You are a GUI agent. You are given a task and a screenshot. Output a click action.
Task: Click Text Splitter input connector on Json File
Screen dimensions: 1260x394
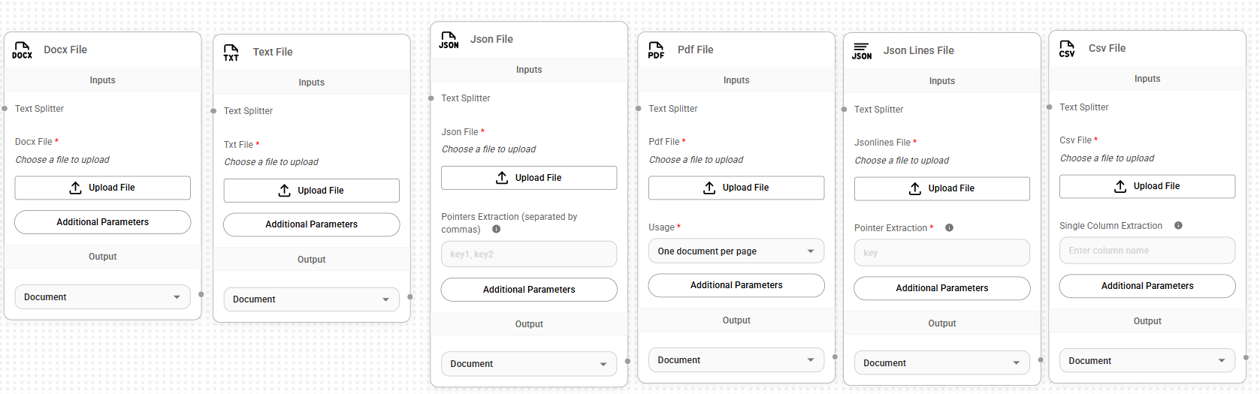(x=431, y=98)
